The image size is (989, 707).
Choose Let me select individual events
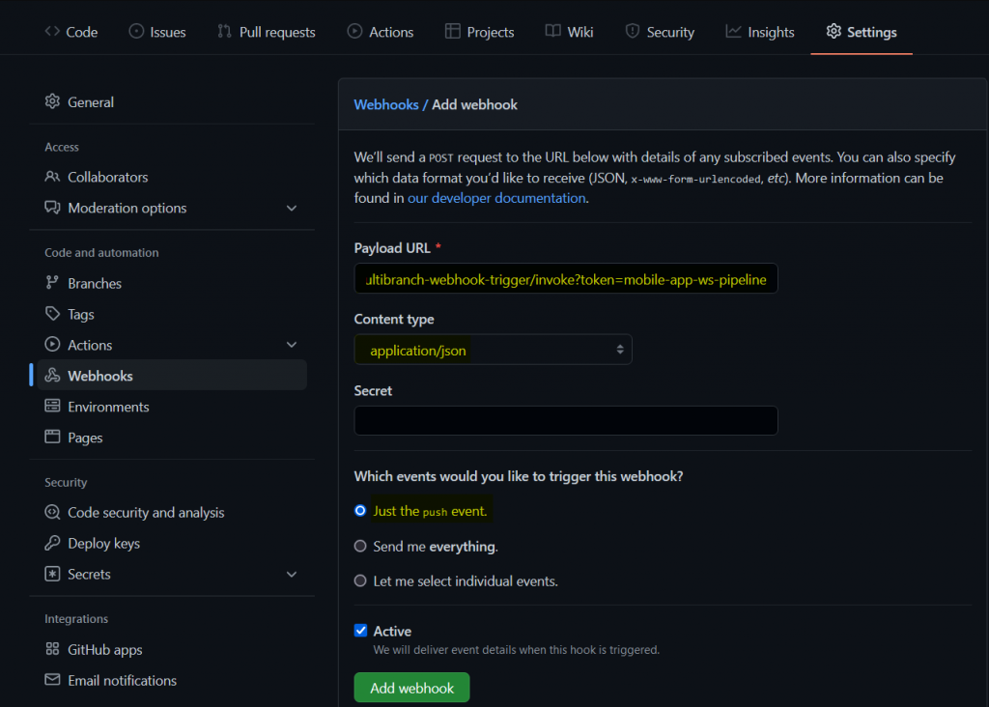pyautogui.click(x=360, y=580)
